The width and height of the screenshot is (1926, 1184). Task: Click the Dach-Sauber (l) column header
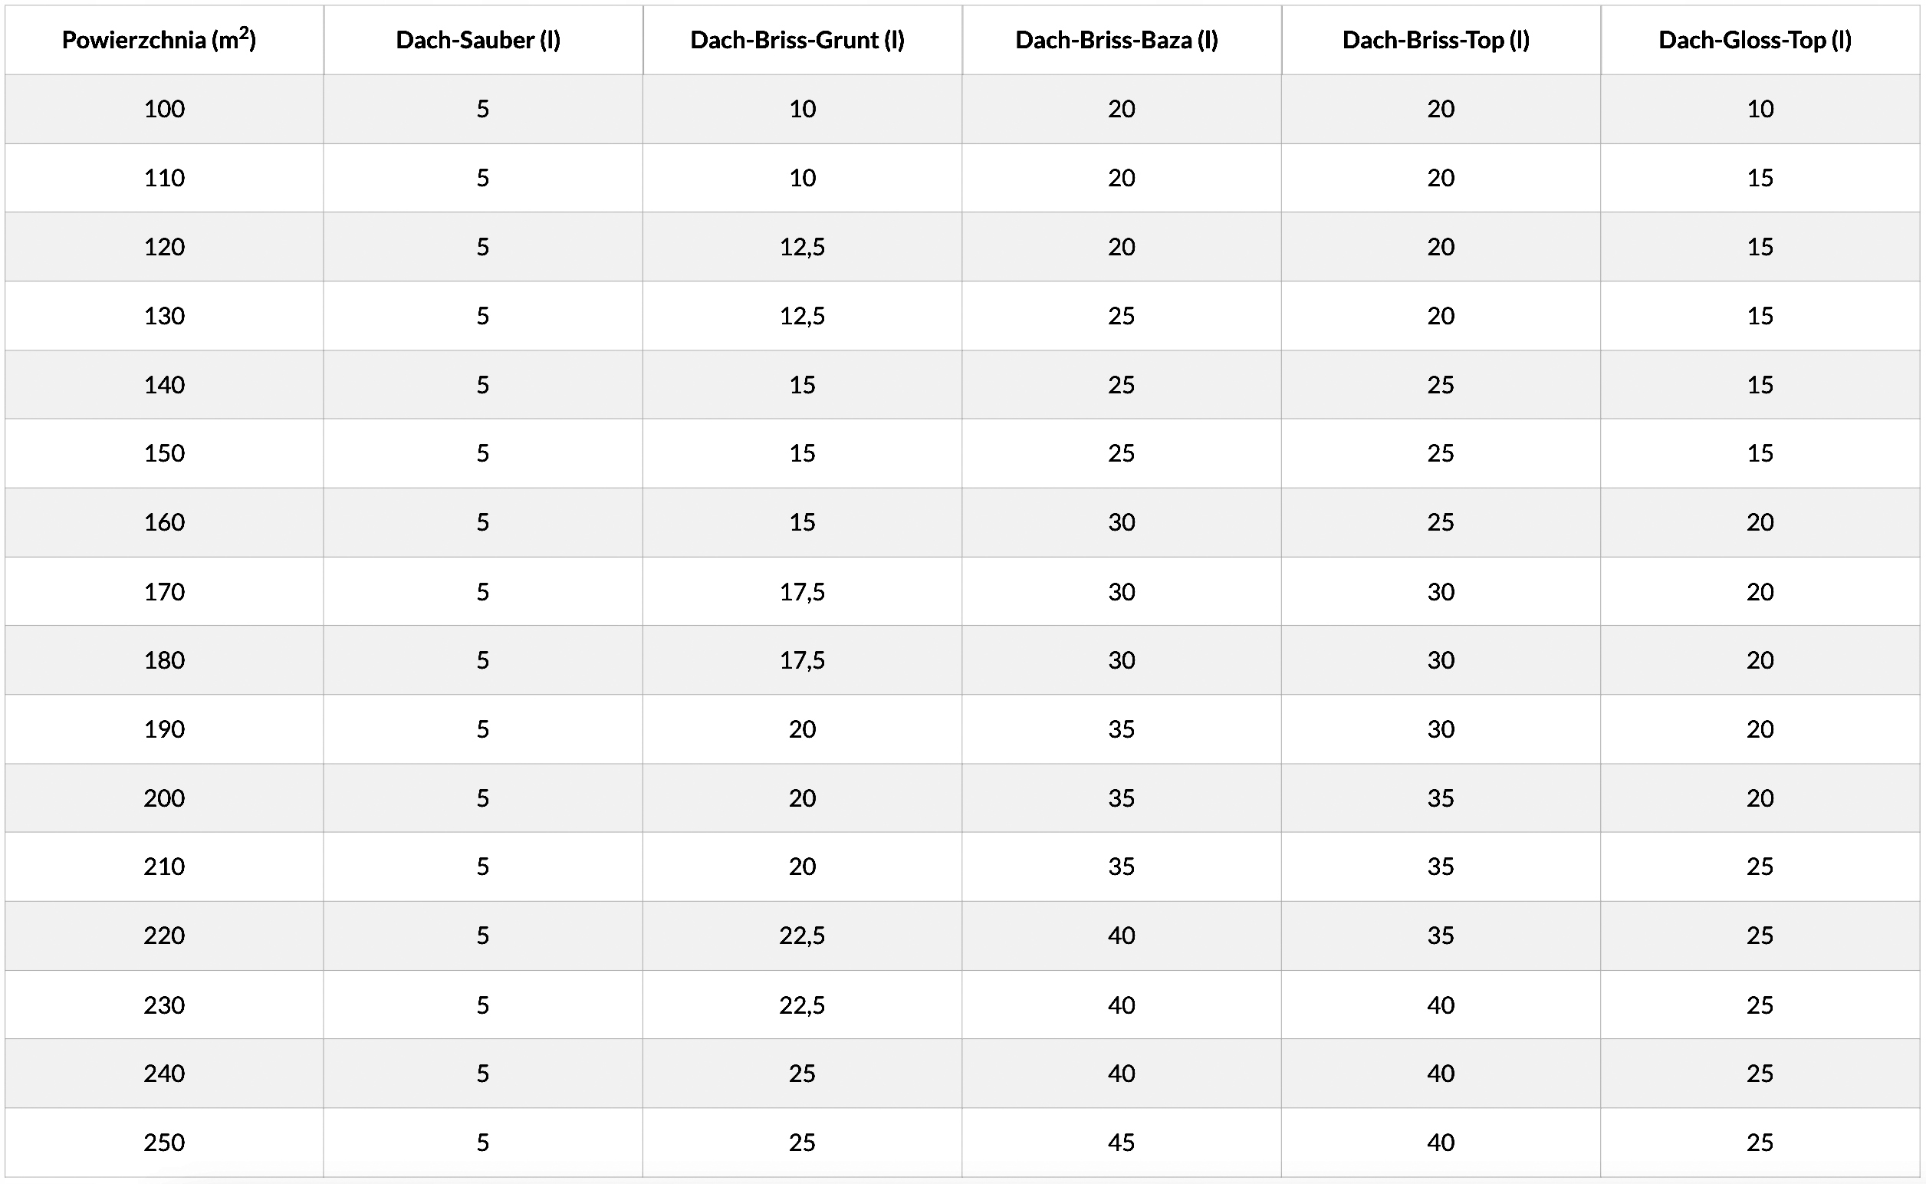tap(478, 40)
